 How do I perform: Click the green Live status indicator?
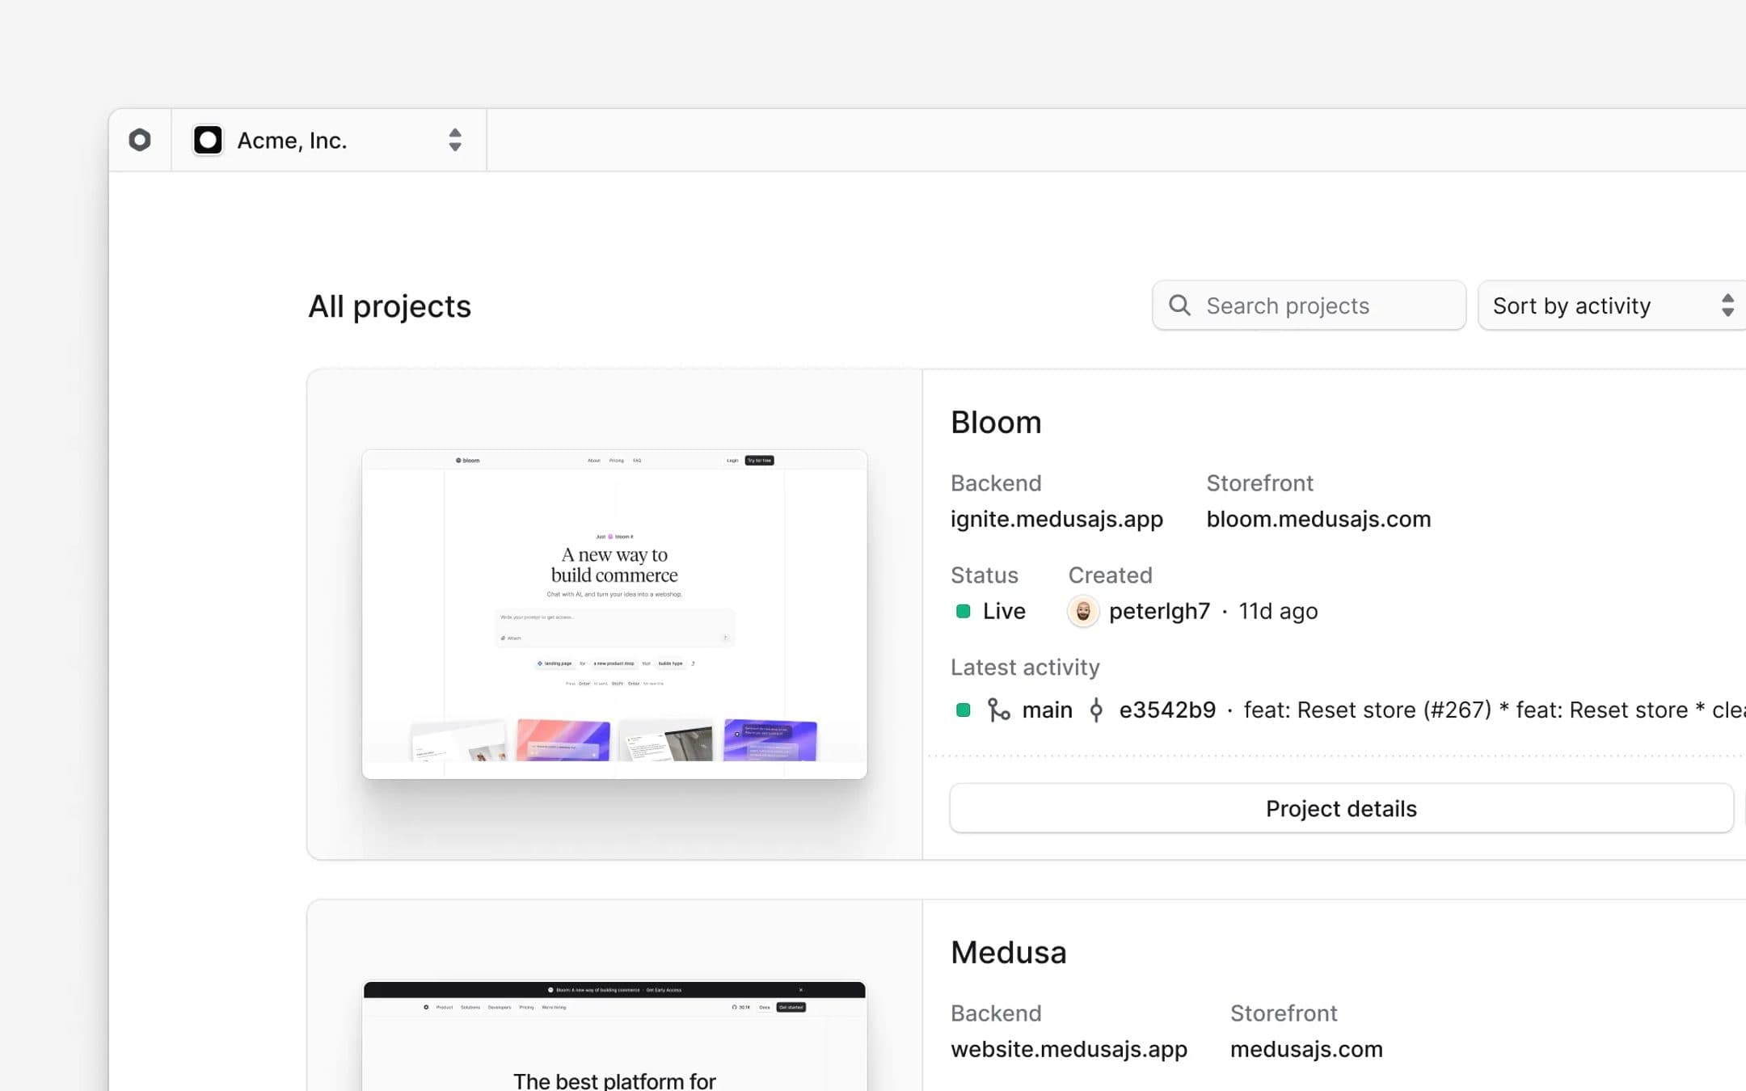click(963, 611)
